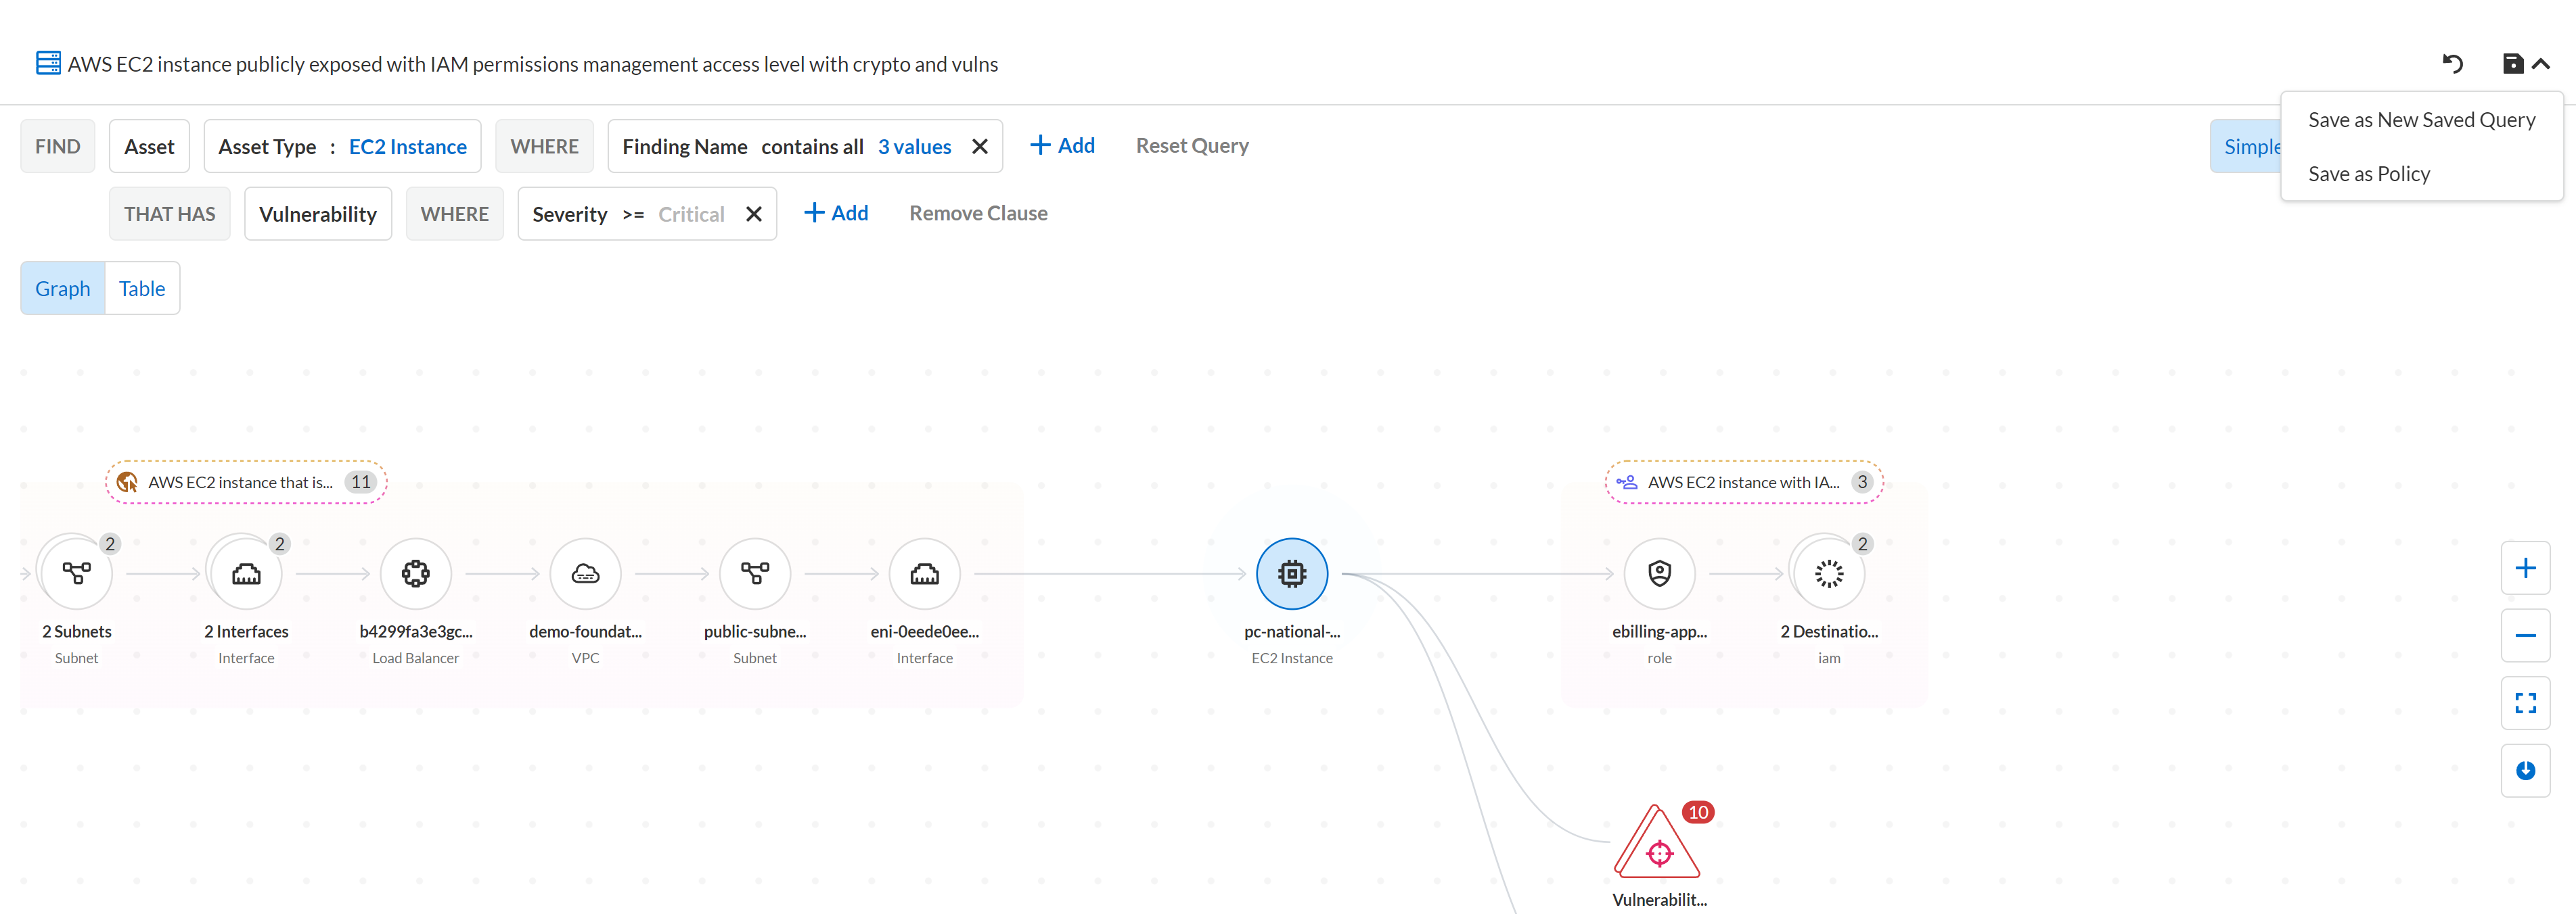Click the query title list icon
2576x914 pixels.
pyautogui.click(x=48, y=63)
